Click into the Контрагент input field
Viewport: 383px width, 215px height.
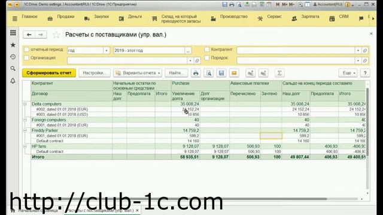pos(296,50)
